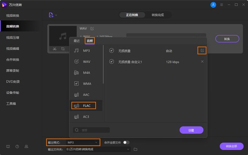Focus the format search field
The width and height of the screenshot is (248, 155).
[x=91, y=130]
